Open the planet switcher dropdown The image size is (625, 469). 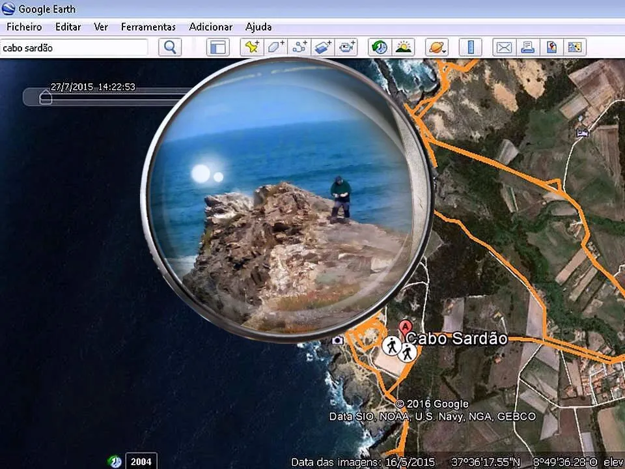tap(437, 48)
